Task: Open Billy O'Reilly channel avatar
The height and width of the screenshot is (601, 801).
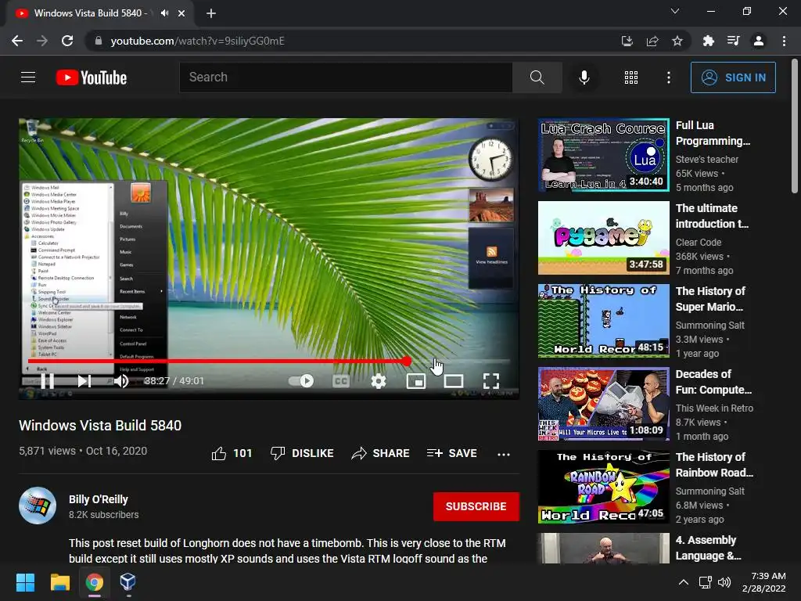Action: [x=38, y=506]
